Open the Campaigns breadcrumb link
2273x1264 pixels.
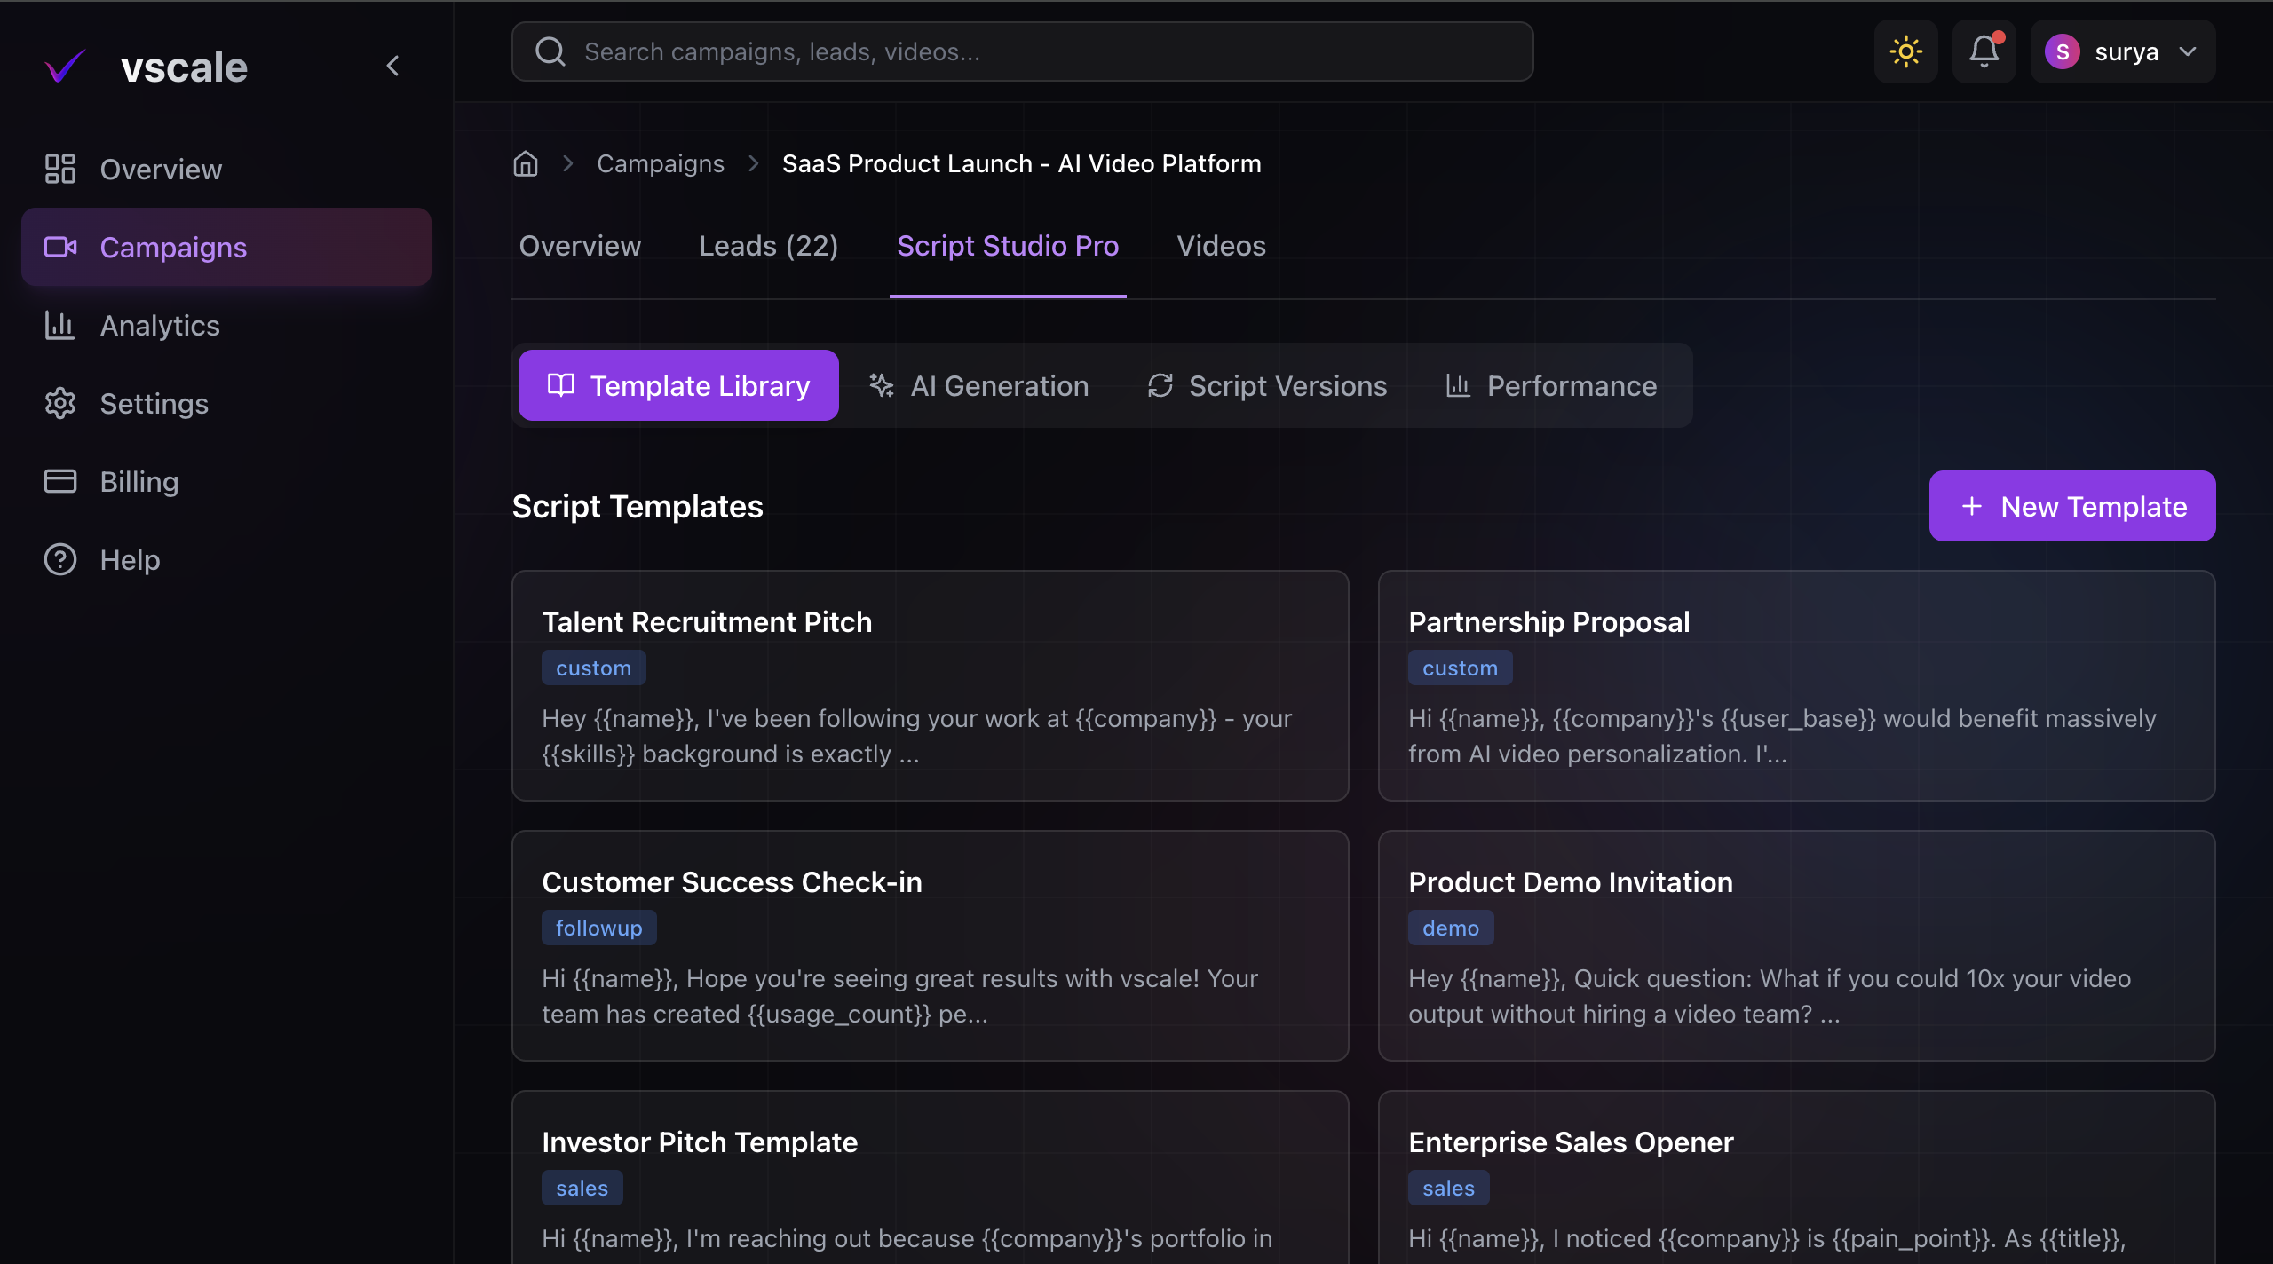[x=661, y=163]
